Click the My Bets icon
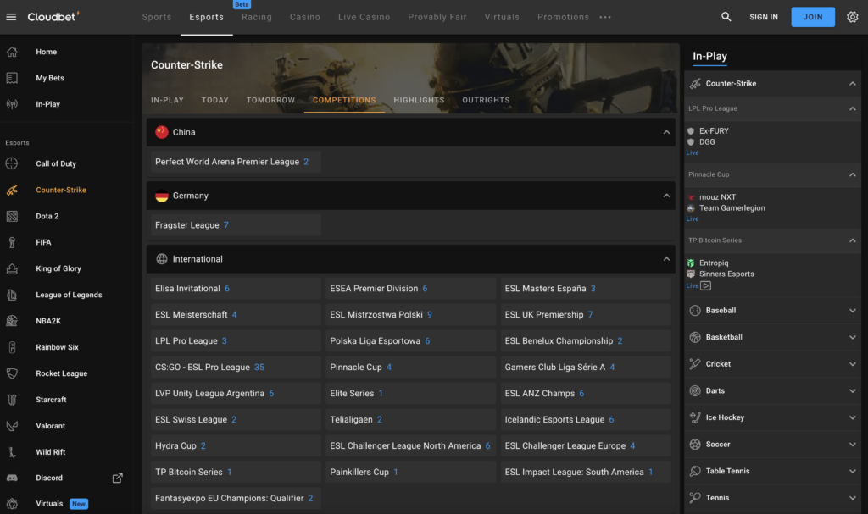The height and width of the screenshot is (514, 868). click(x=12, y=78)
